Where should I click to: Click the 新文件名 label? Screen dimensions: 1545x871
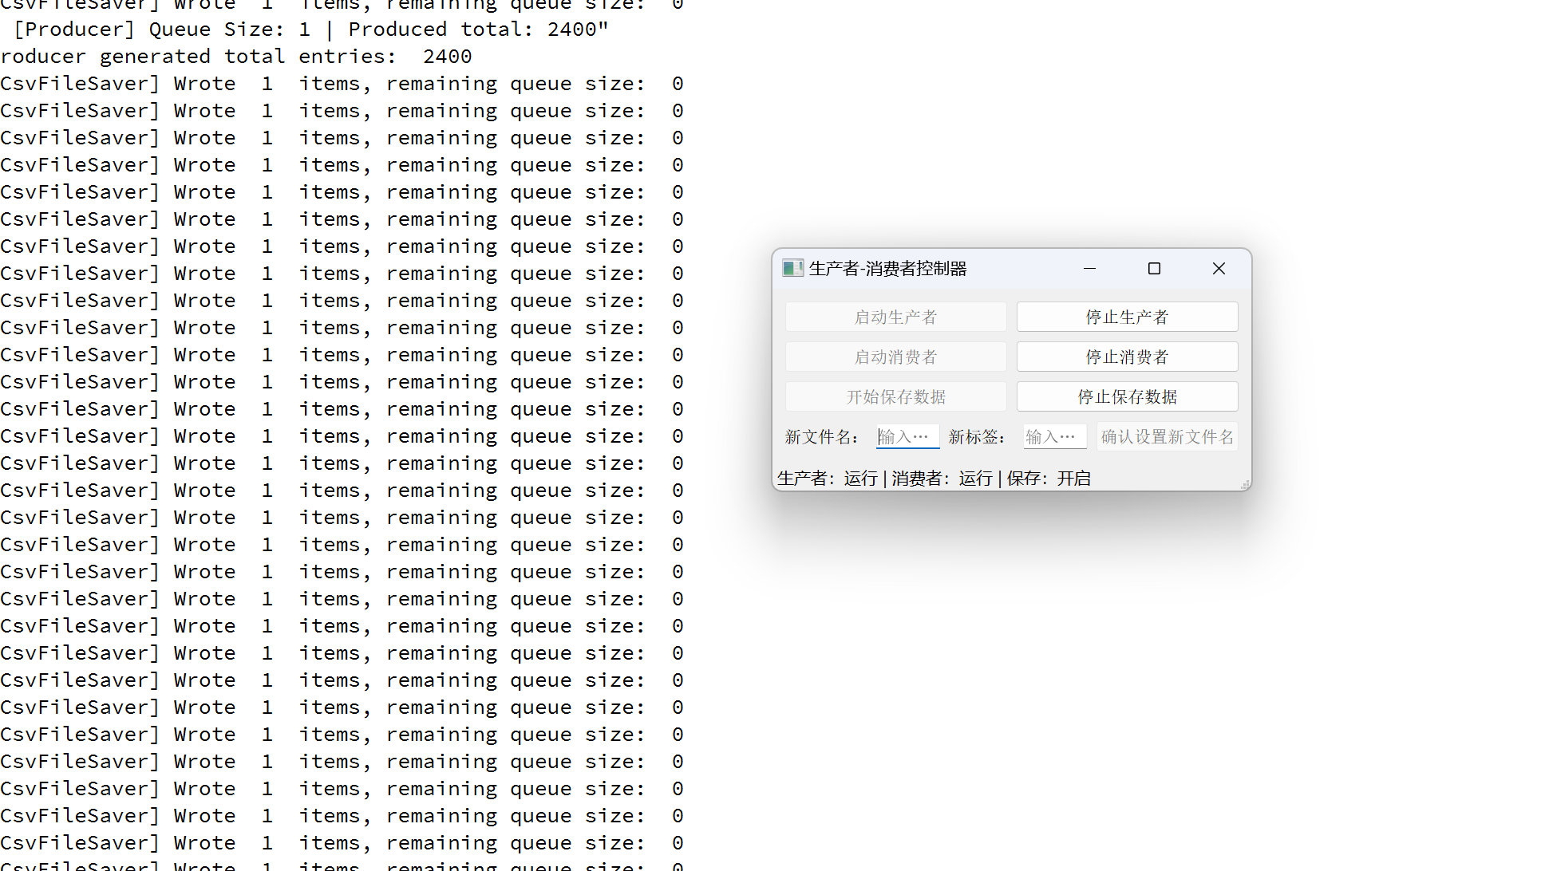[821, 437]
